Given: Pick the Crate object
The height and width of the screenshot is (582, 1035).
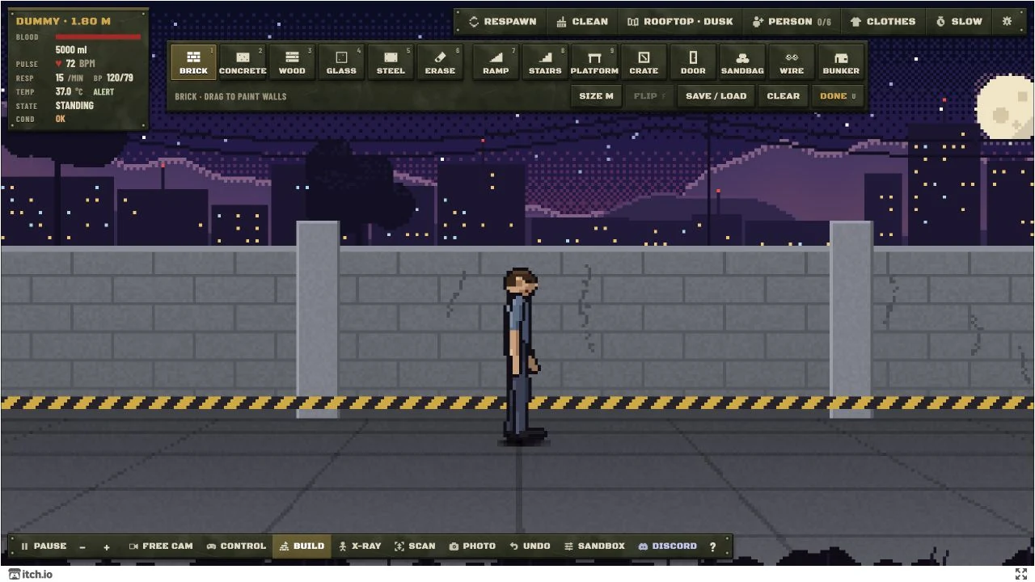Looking at the screenshot, I should pyautogui.click(x=644, y=62).
